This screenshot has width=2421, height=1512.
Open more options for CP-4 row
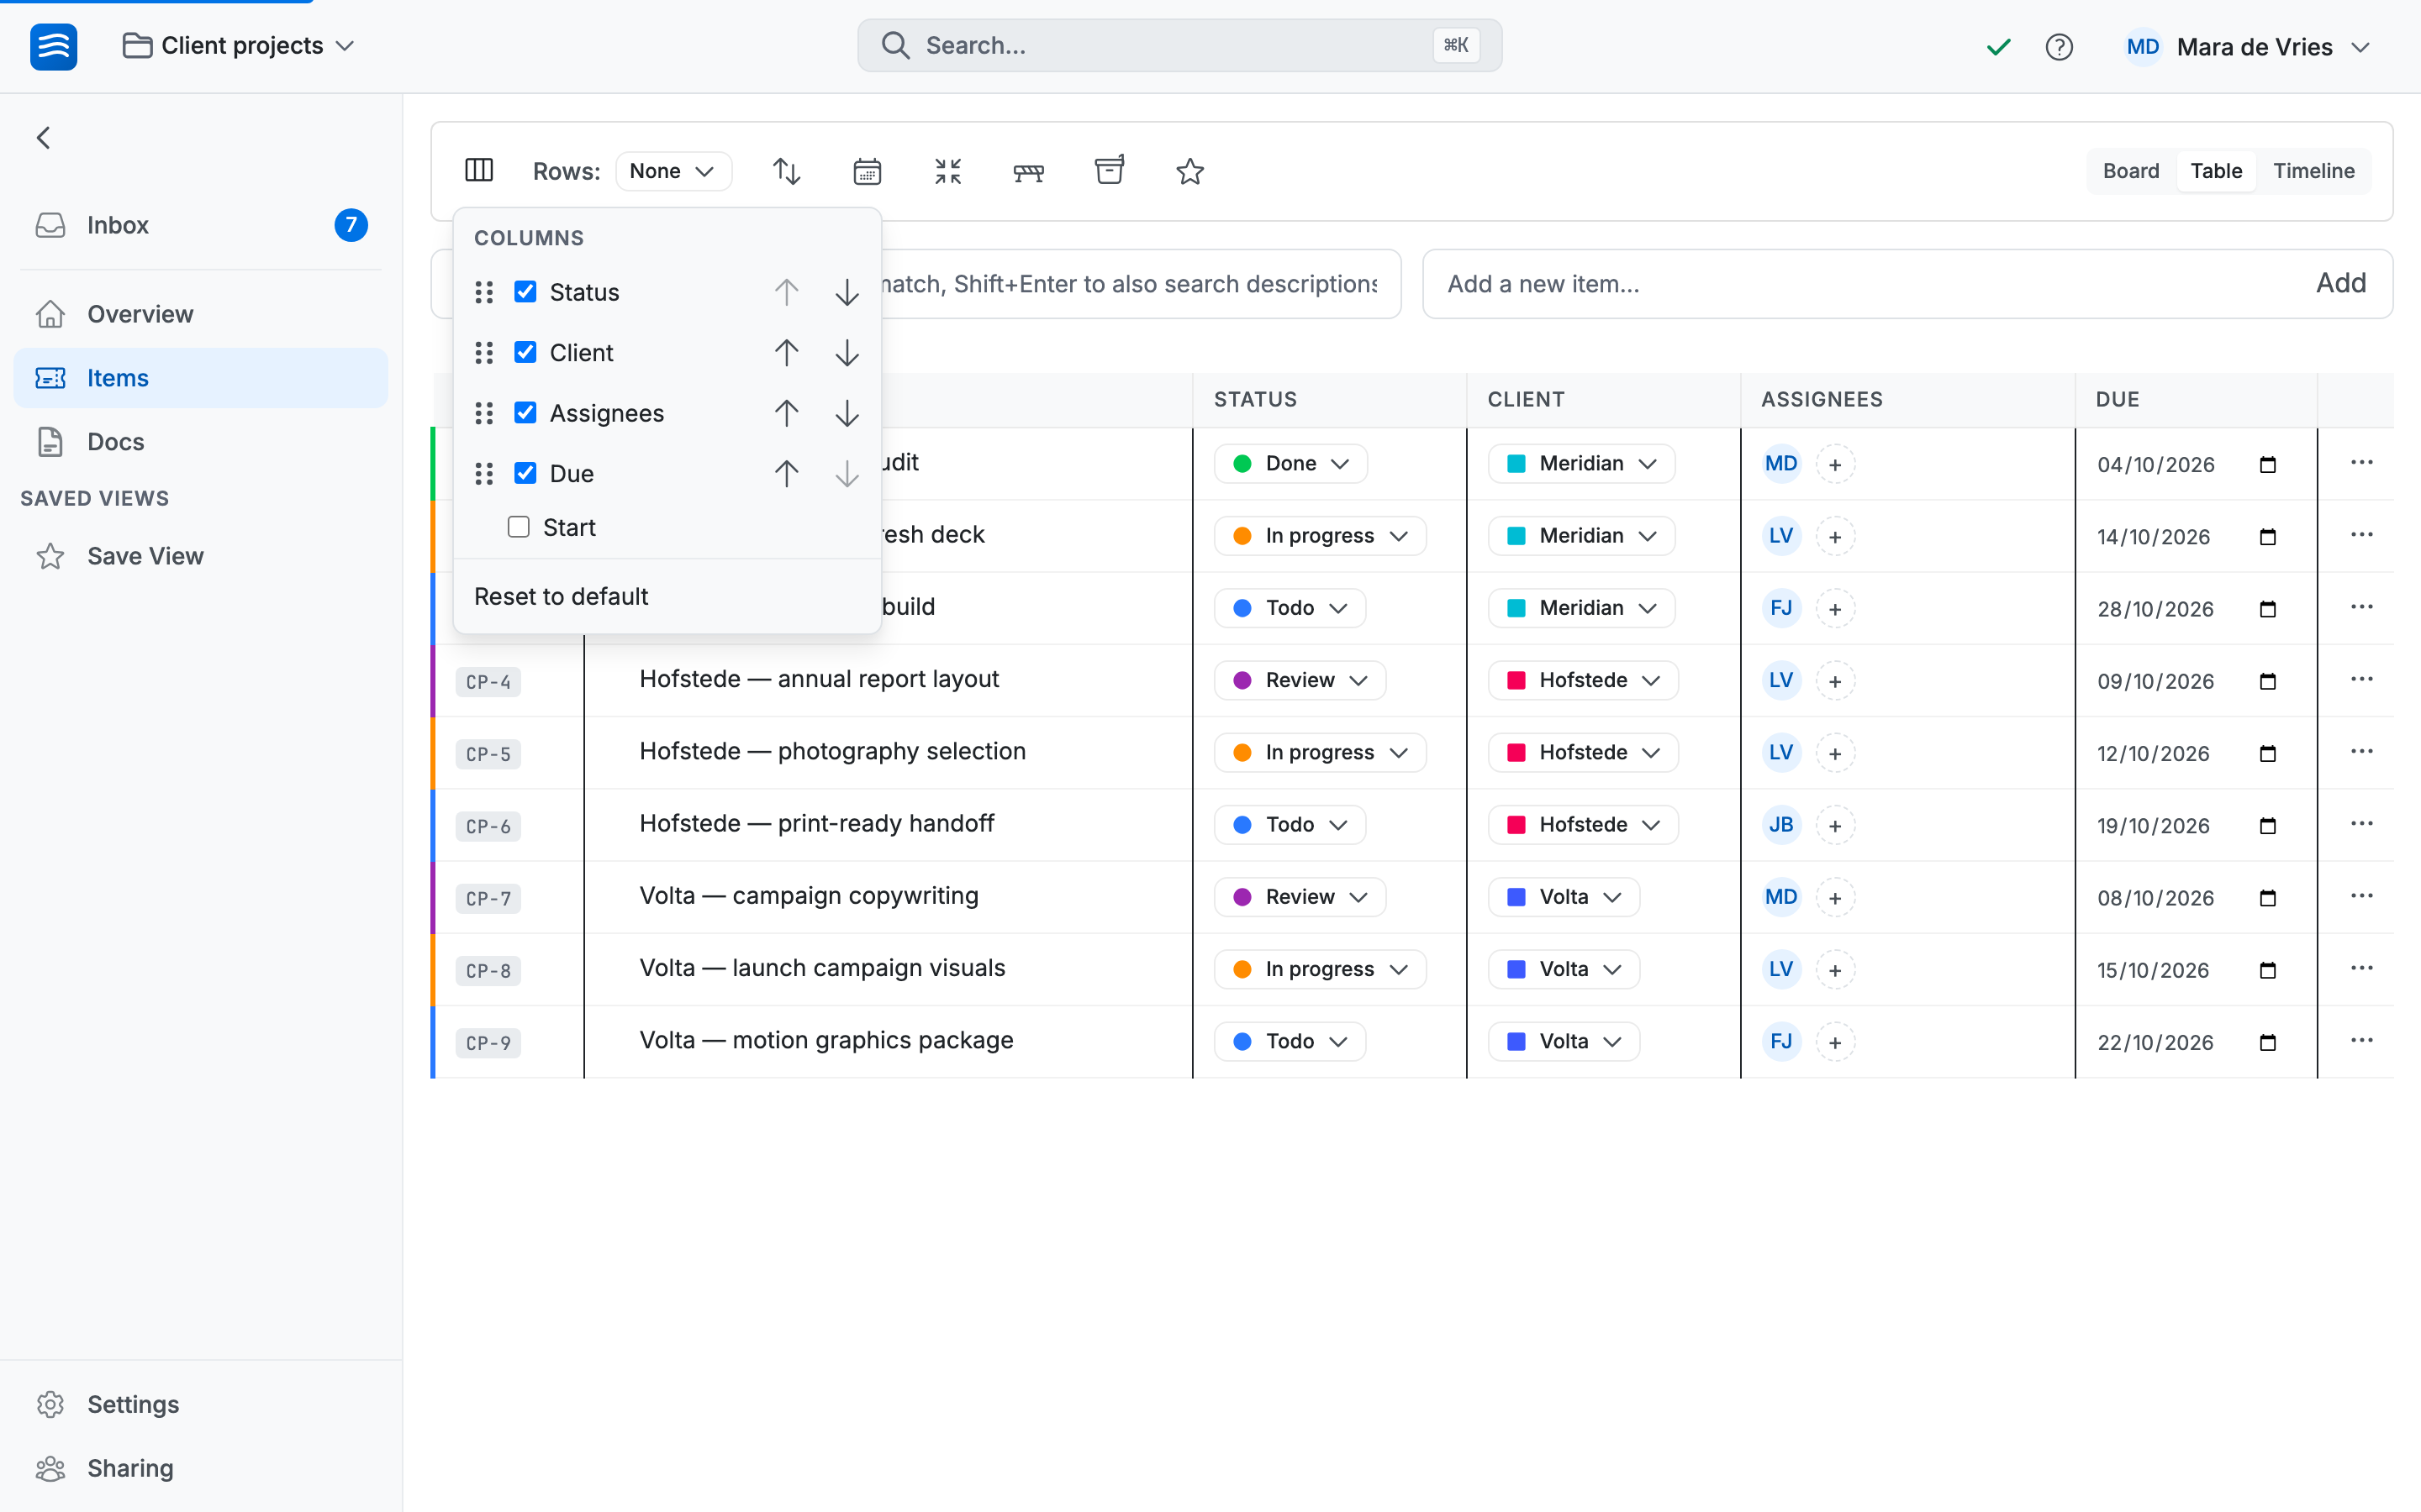tap(2362, 680)
